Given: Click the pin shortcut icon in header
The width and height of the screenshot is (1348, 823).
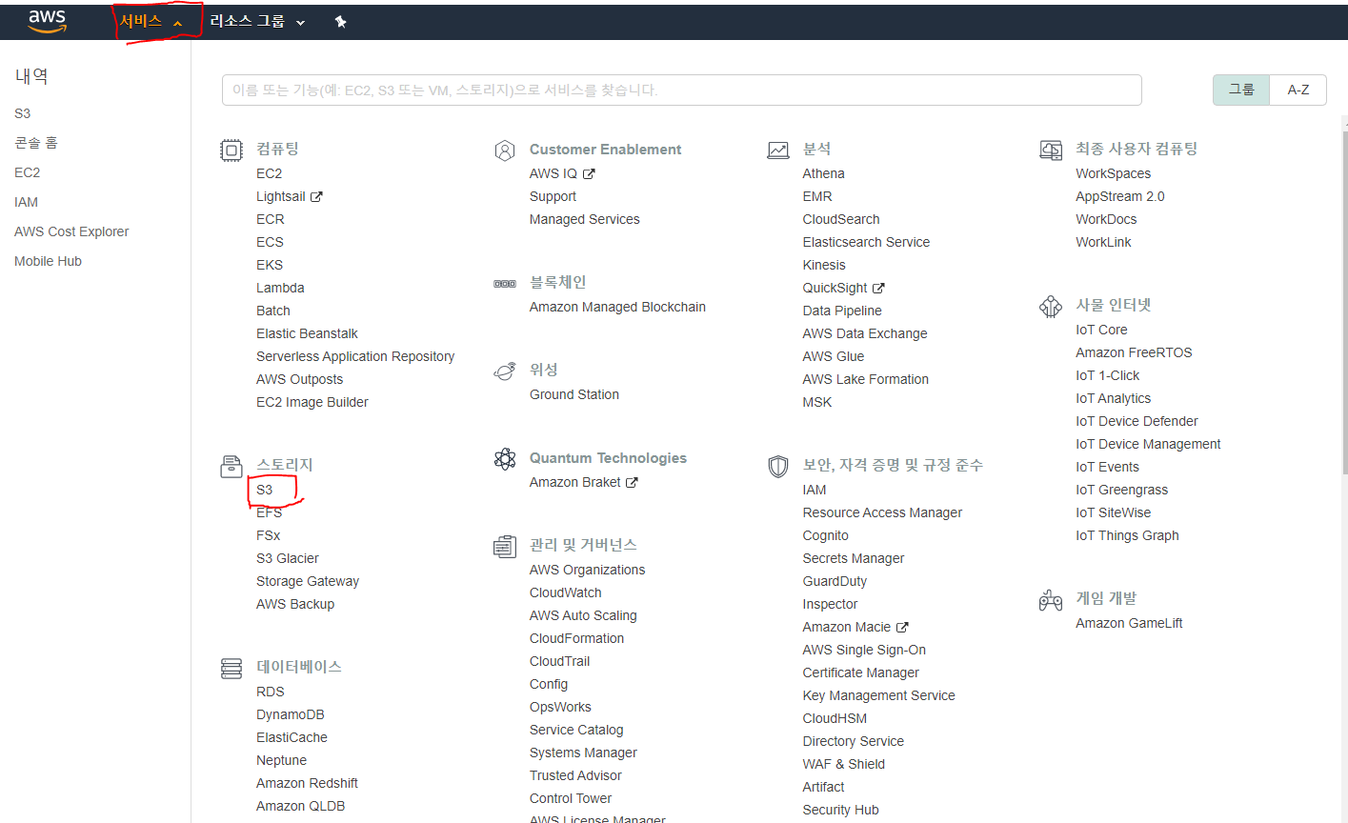Looking at the screenshot, I should pyautogui.click(x=340, y=21).
